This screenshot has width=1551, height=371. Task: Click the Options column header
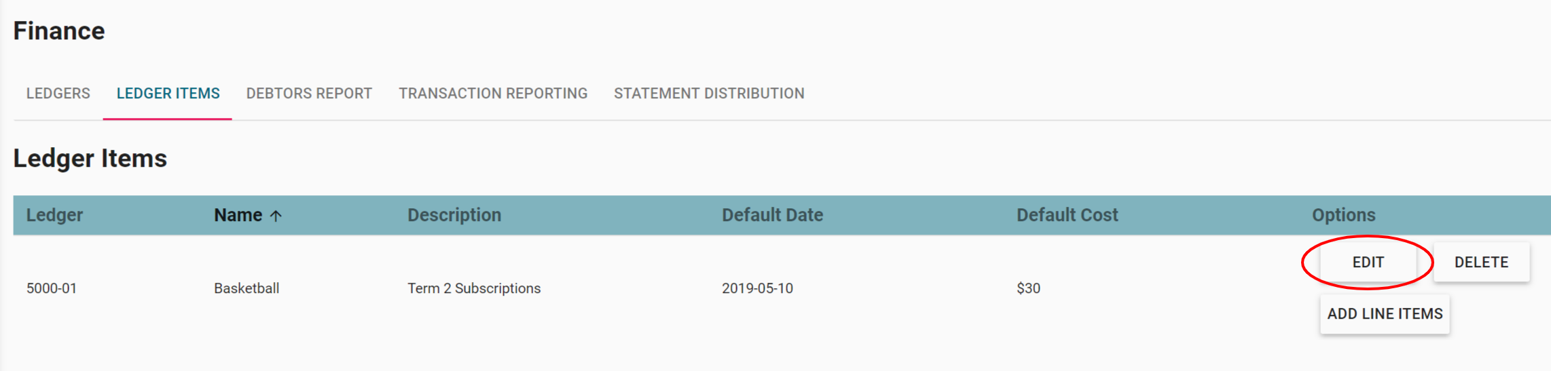click(x=1343, y=215)
